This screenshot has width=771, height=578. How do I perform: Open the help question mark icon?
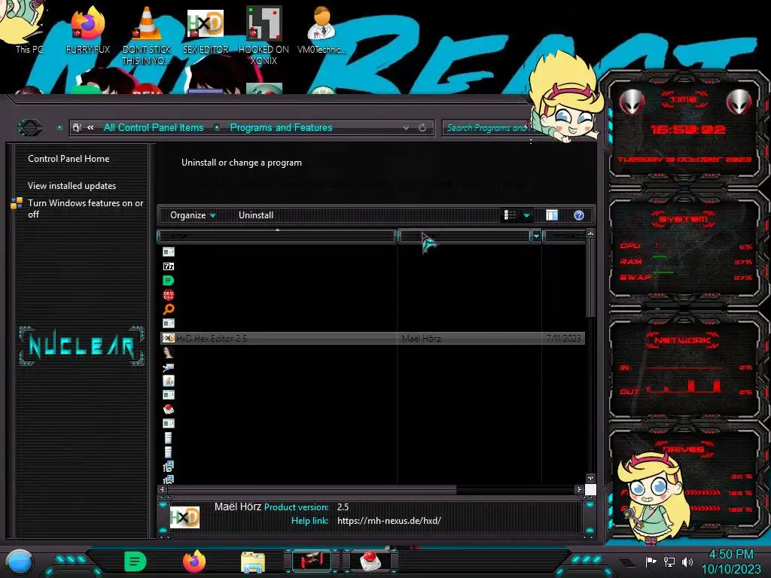tap(579, 215)
